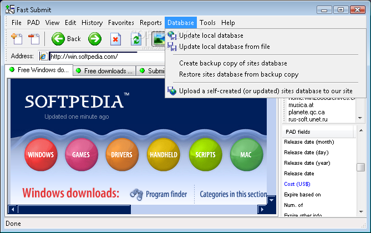371x233 pixels.
Task: Click the yellow HANDHELD ball button
Action: click(163, 155)
